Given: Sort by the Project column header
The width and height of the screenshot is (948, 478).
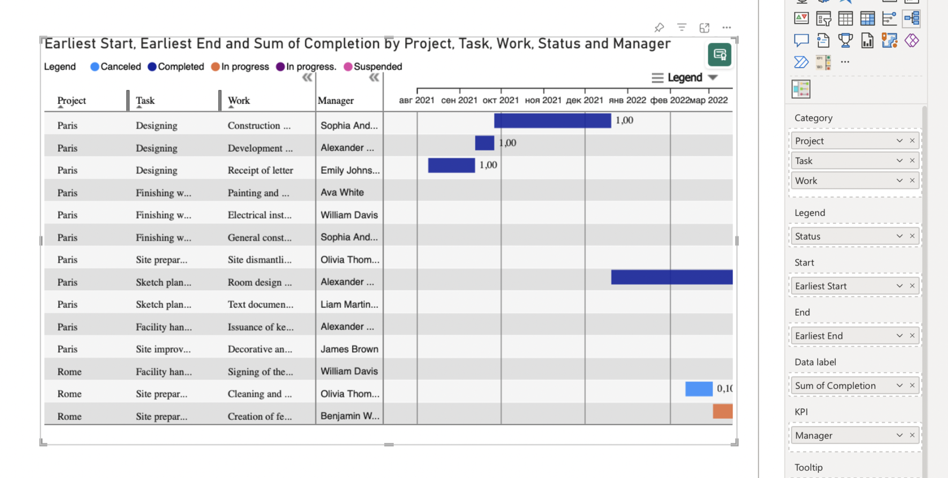Looking at the screenshot, I should [72, 100].
